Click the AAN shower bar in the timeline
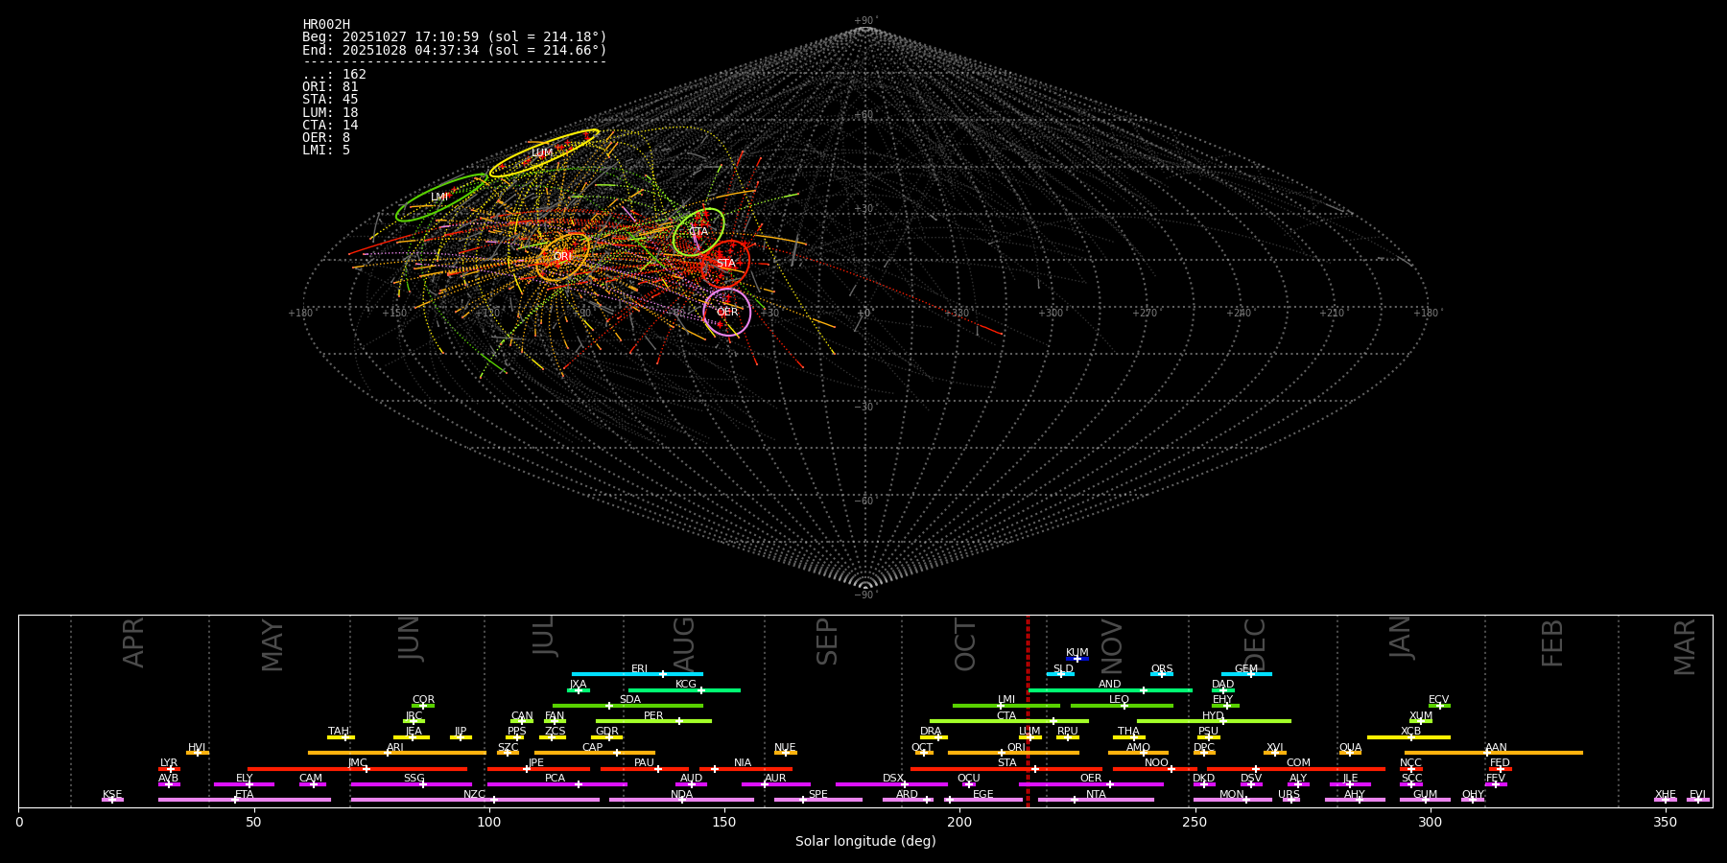 [1494, 753]
